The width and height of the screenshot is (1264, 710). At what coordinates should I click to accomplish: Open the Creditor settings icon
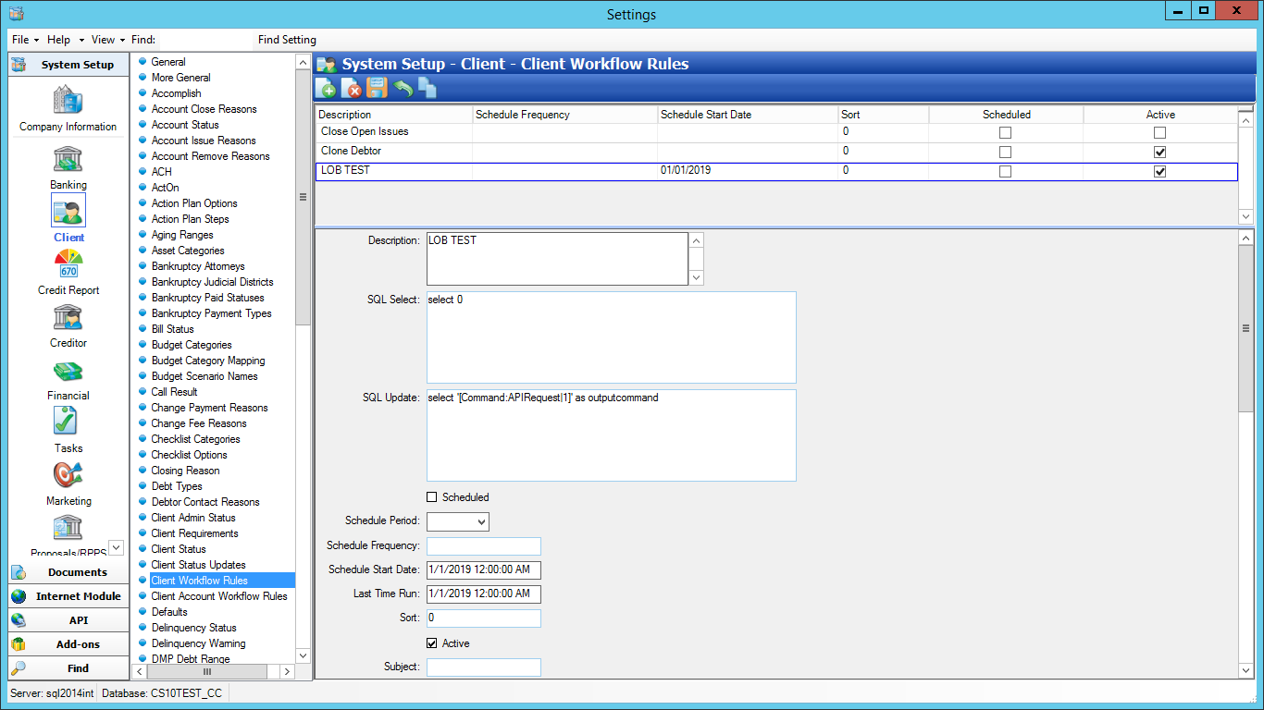68,317
